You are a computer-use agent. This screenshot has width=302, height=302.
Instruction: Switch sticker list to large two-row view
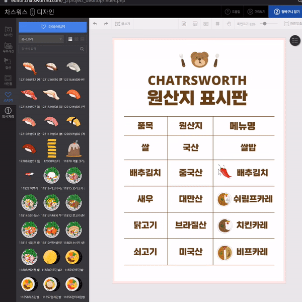tap(83, 39)
